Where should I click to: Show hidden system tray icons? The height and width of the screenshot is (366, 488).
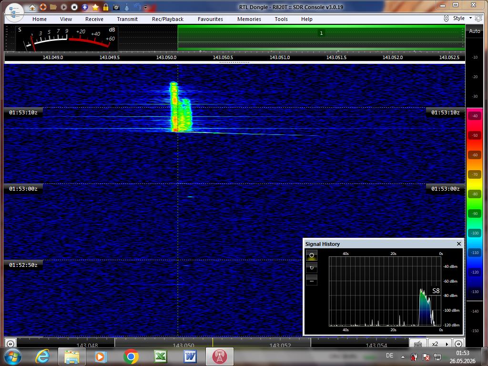click(403, 357)
